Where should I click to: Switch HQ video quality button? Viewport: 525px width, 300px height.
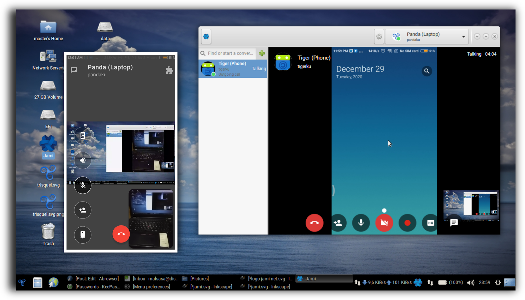click(x=430, y=223)
